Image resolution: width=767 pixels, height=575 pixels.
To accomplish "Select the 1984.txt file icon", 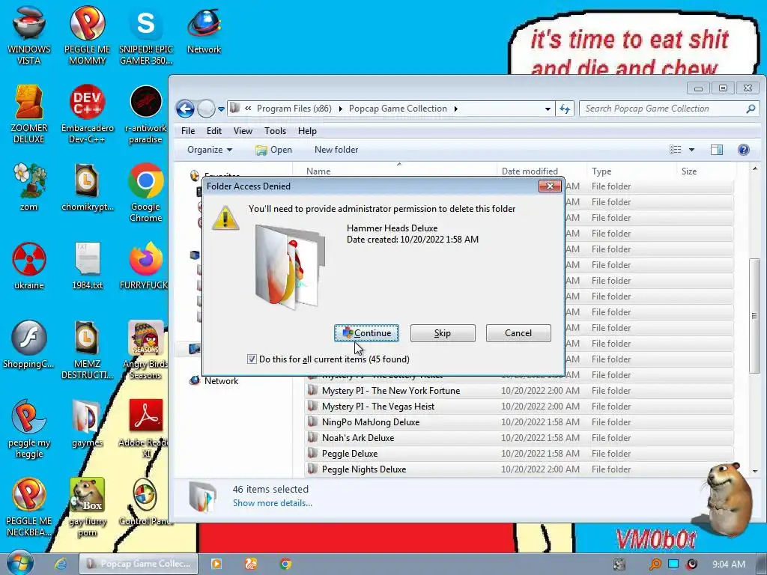I will point(87,266).
